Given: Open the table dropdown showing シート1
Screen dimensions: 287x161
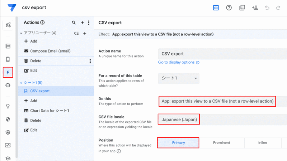Looking at the screenshot, I should (x=179, y=78).
